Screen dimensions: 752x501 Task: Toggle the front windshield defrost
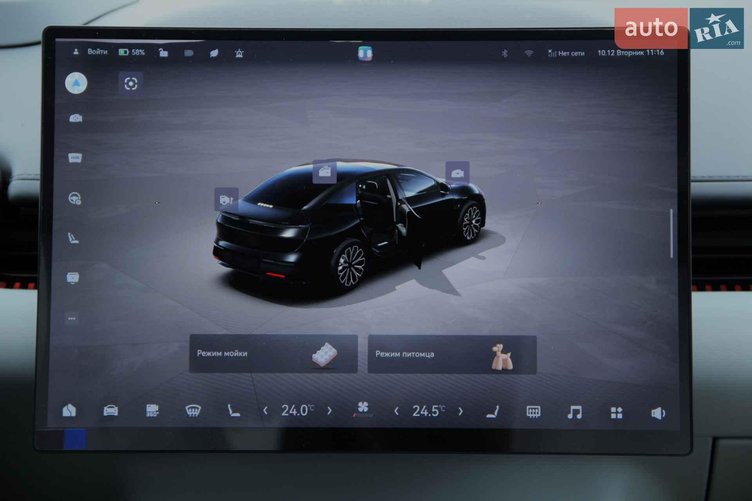click(x=193, y=411)
